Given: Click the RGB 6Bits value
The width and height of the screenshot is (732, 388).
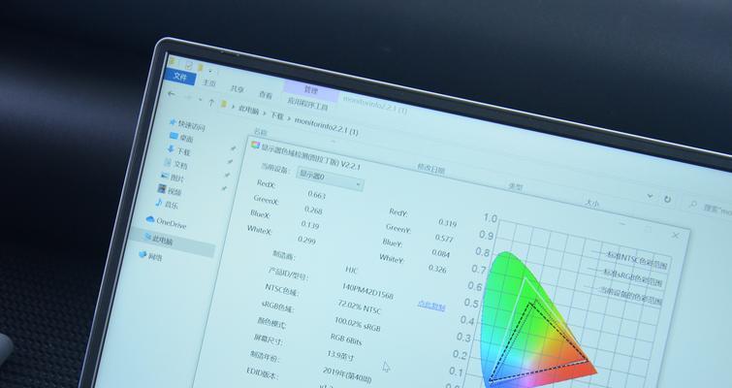Looking at the screenshot, I should pyautogui.click(x=346, y=339).
